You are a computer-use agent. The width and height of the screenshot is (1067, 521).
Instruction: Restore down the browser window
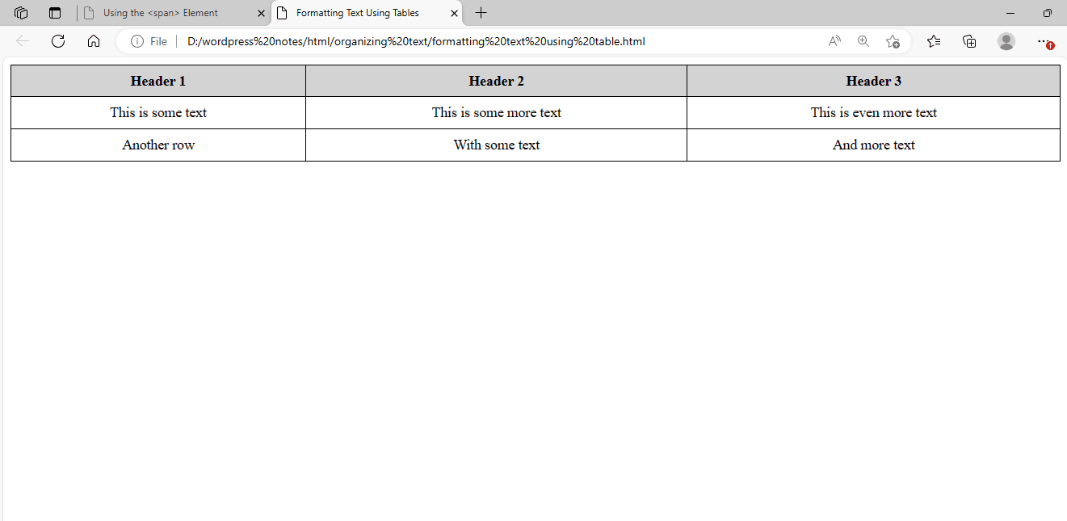[1048, 13]
